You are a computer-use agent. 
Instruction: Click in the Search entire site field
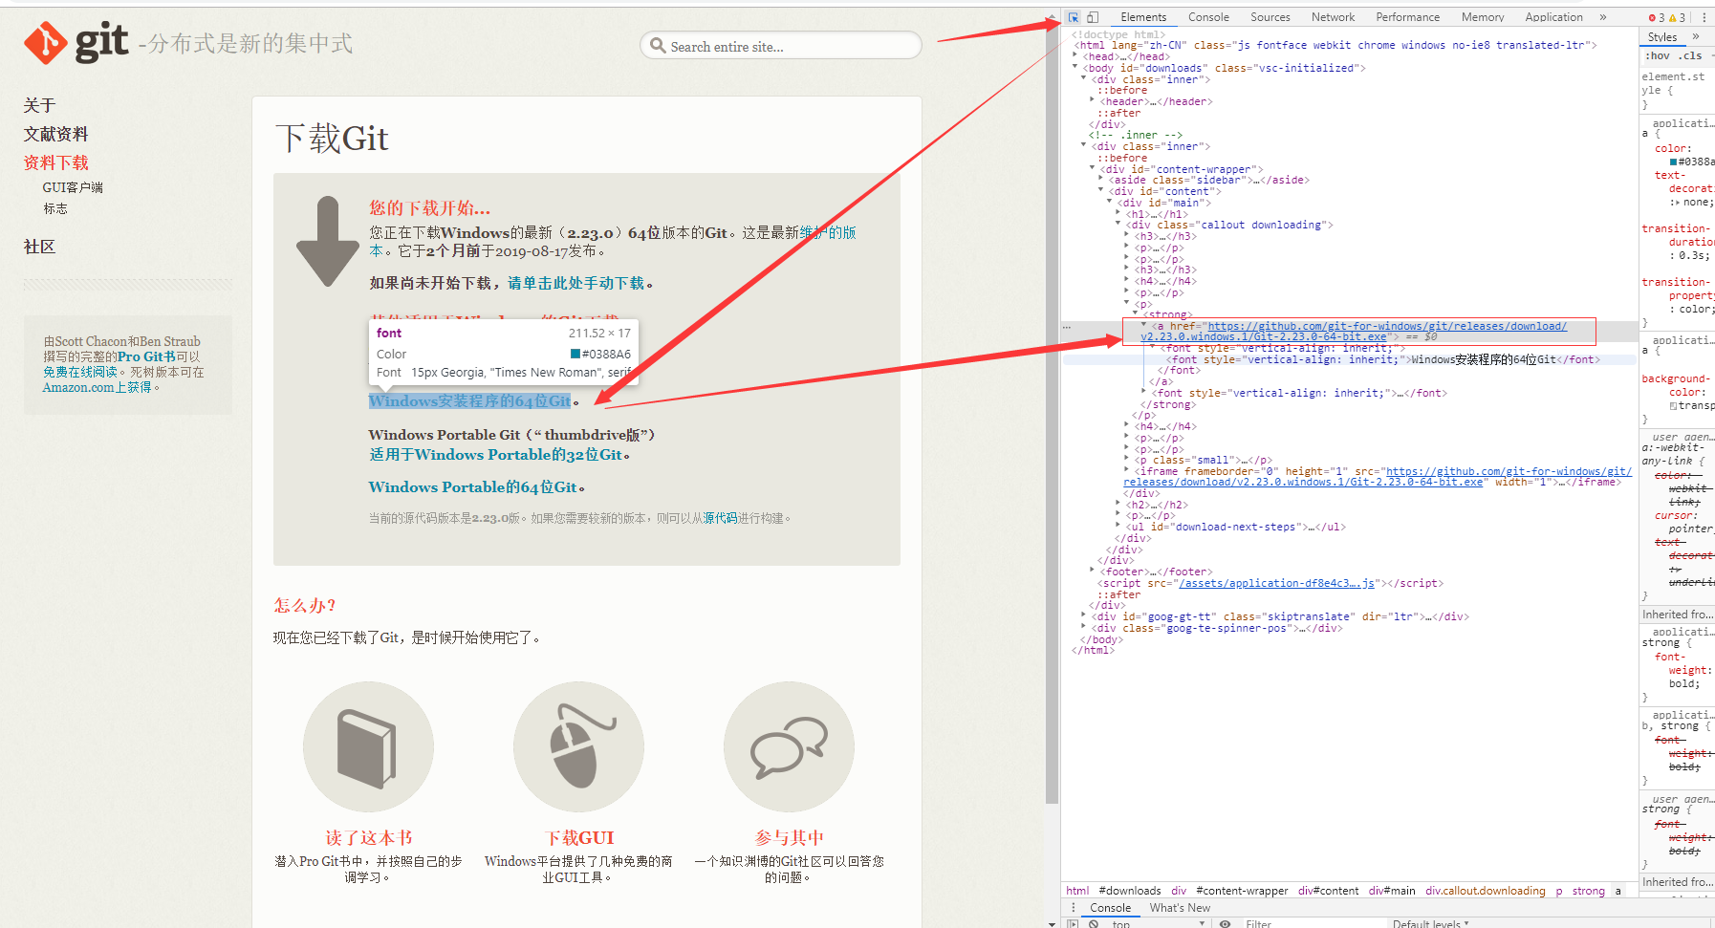780,45
